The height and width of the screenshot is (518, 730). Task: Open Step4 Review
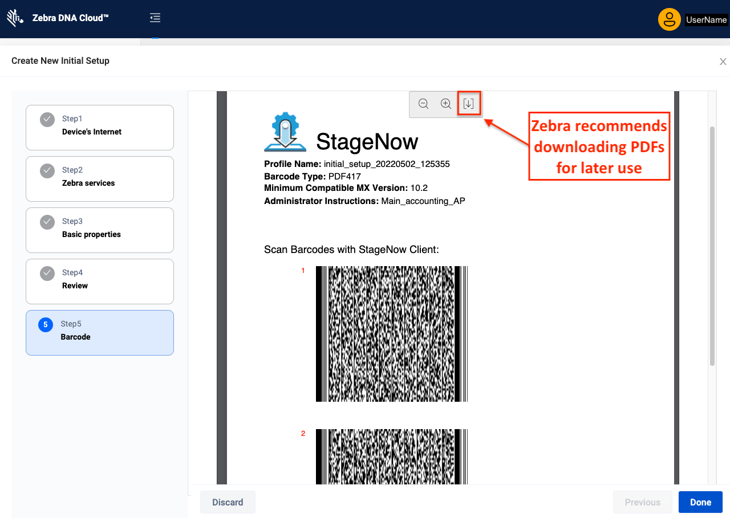(x=100, y=282)
